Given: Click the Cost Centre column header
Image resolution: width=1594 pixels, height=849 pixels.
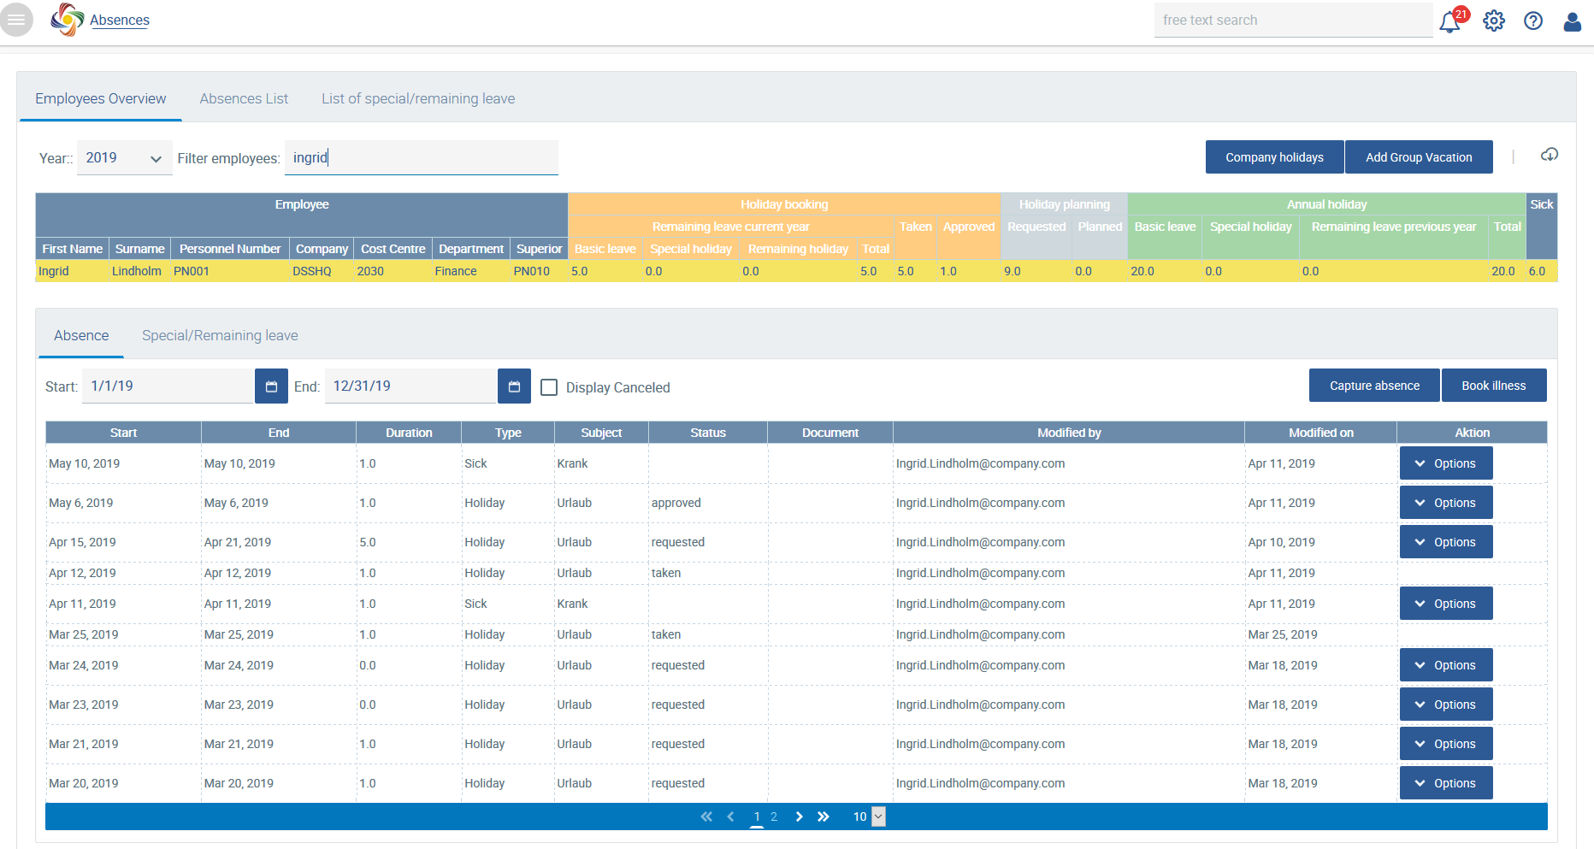Looking at the screenshot, I should coord(393,249).
